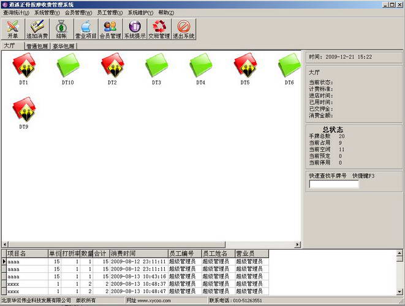
Task: Show 系统提示 system tips
Action: (135, 29)
